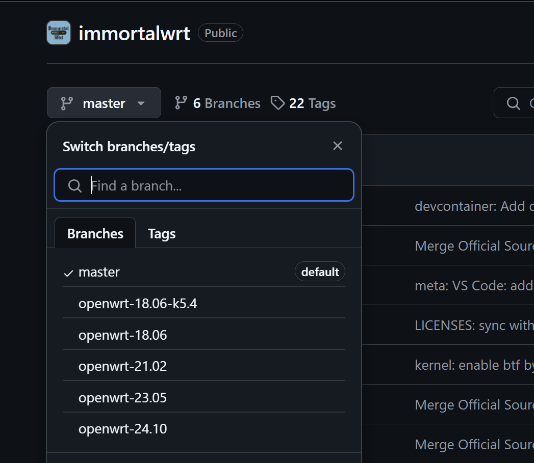Image resolution: width=534 pixels, height=463 pixels.
Task: Click the Public visibility badge
Action: [x=220, y=33]
